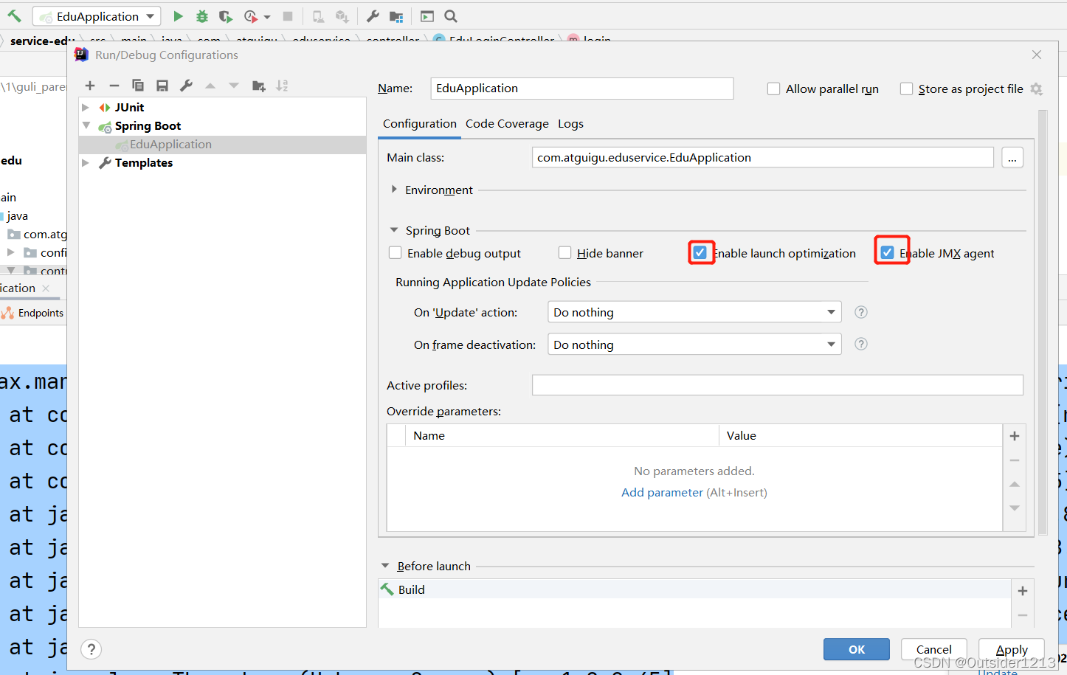Click the Name column header in parameters table
Image resolution: width=1067 pixels, height=675 pixels.
(x=562, y=436)
